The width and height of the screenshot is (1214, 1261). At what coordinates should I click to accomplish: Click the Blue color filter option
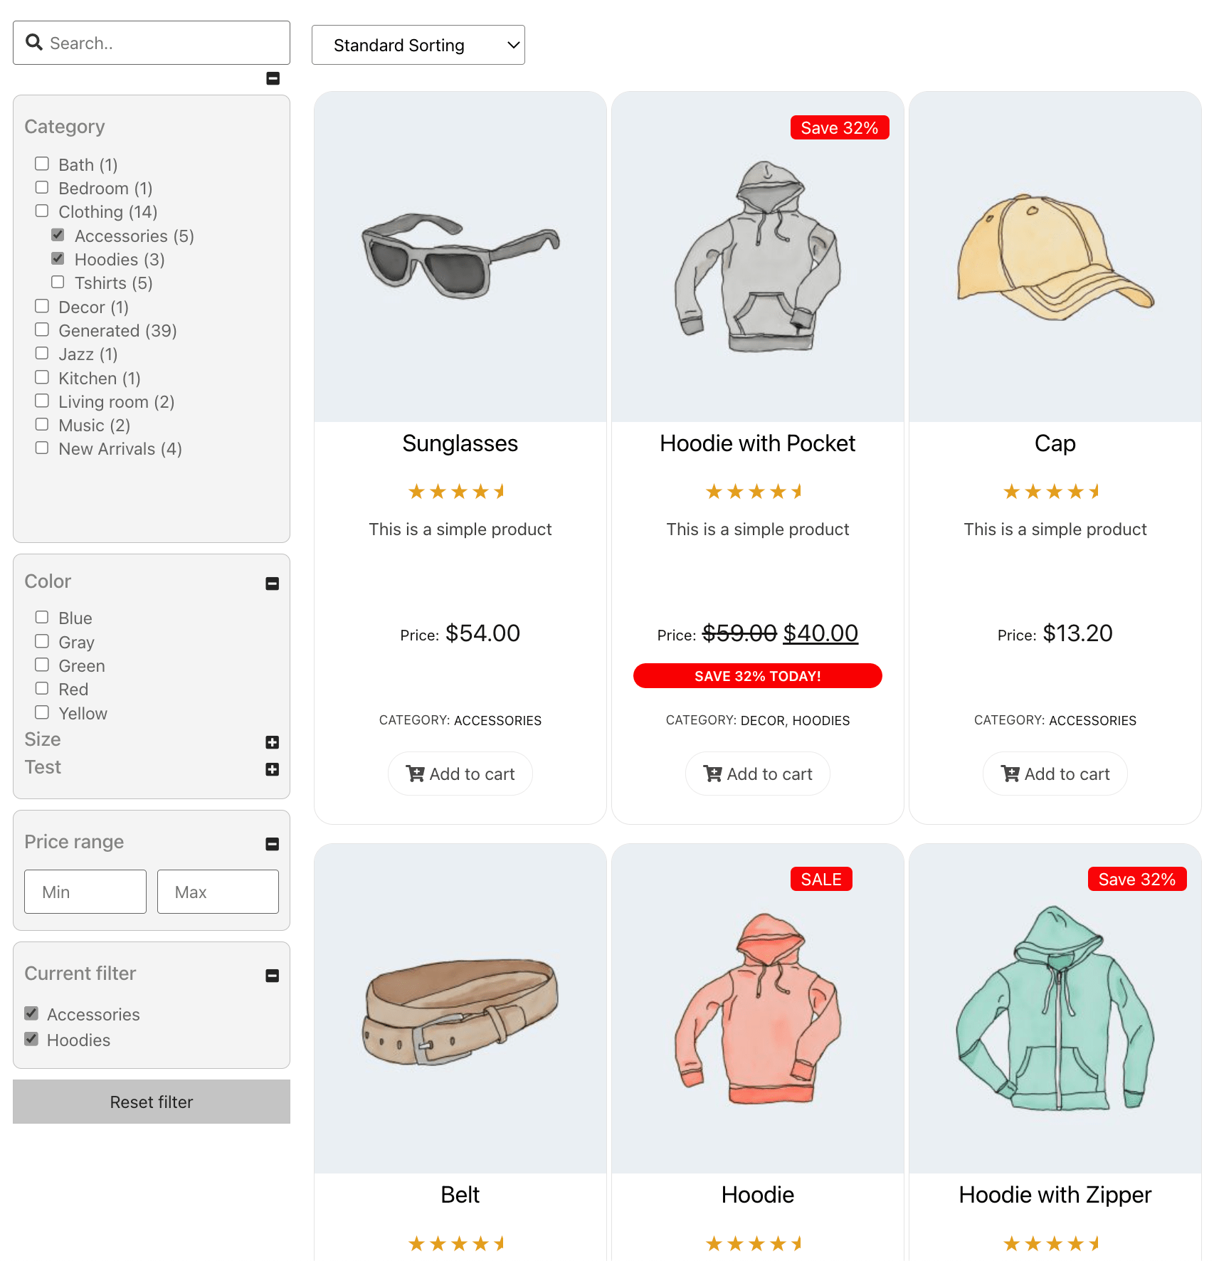pyautogui.click(x=42, y=617)
